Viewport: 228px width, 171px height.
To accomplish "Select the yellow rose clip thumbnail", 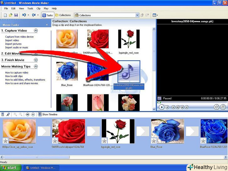I will (x=67, y=39).
